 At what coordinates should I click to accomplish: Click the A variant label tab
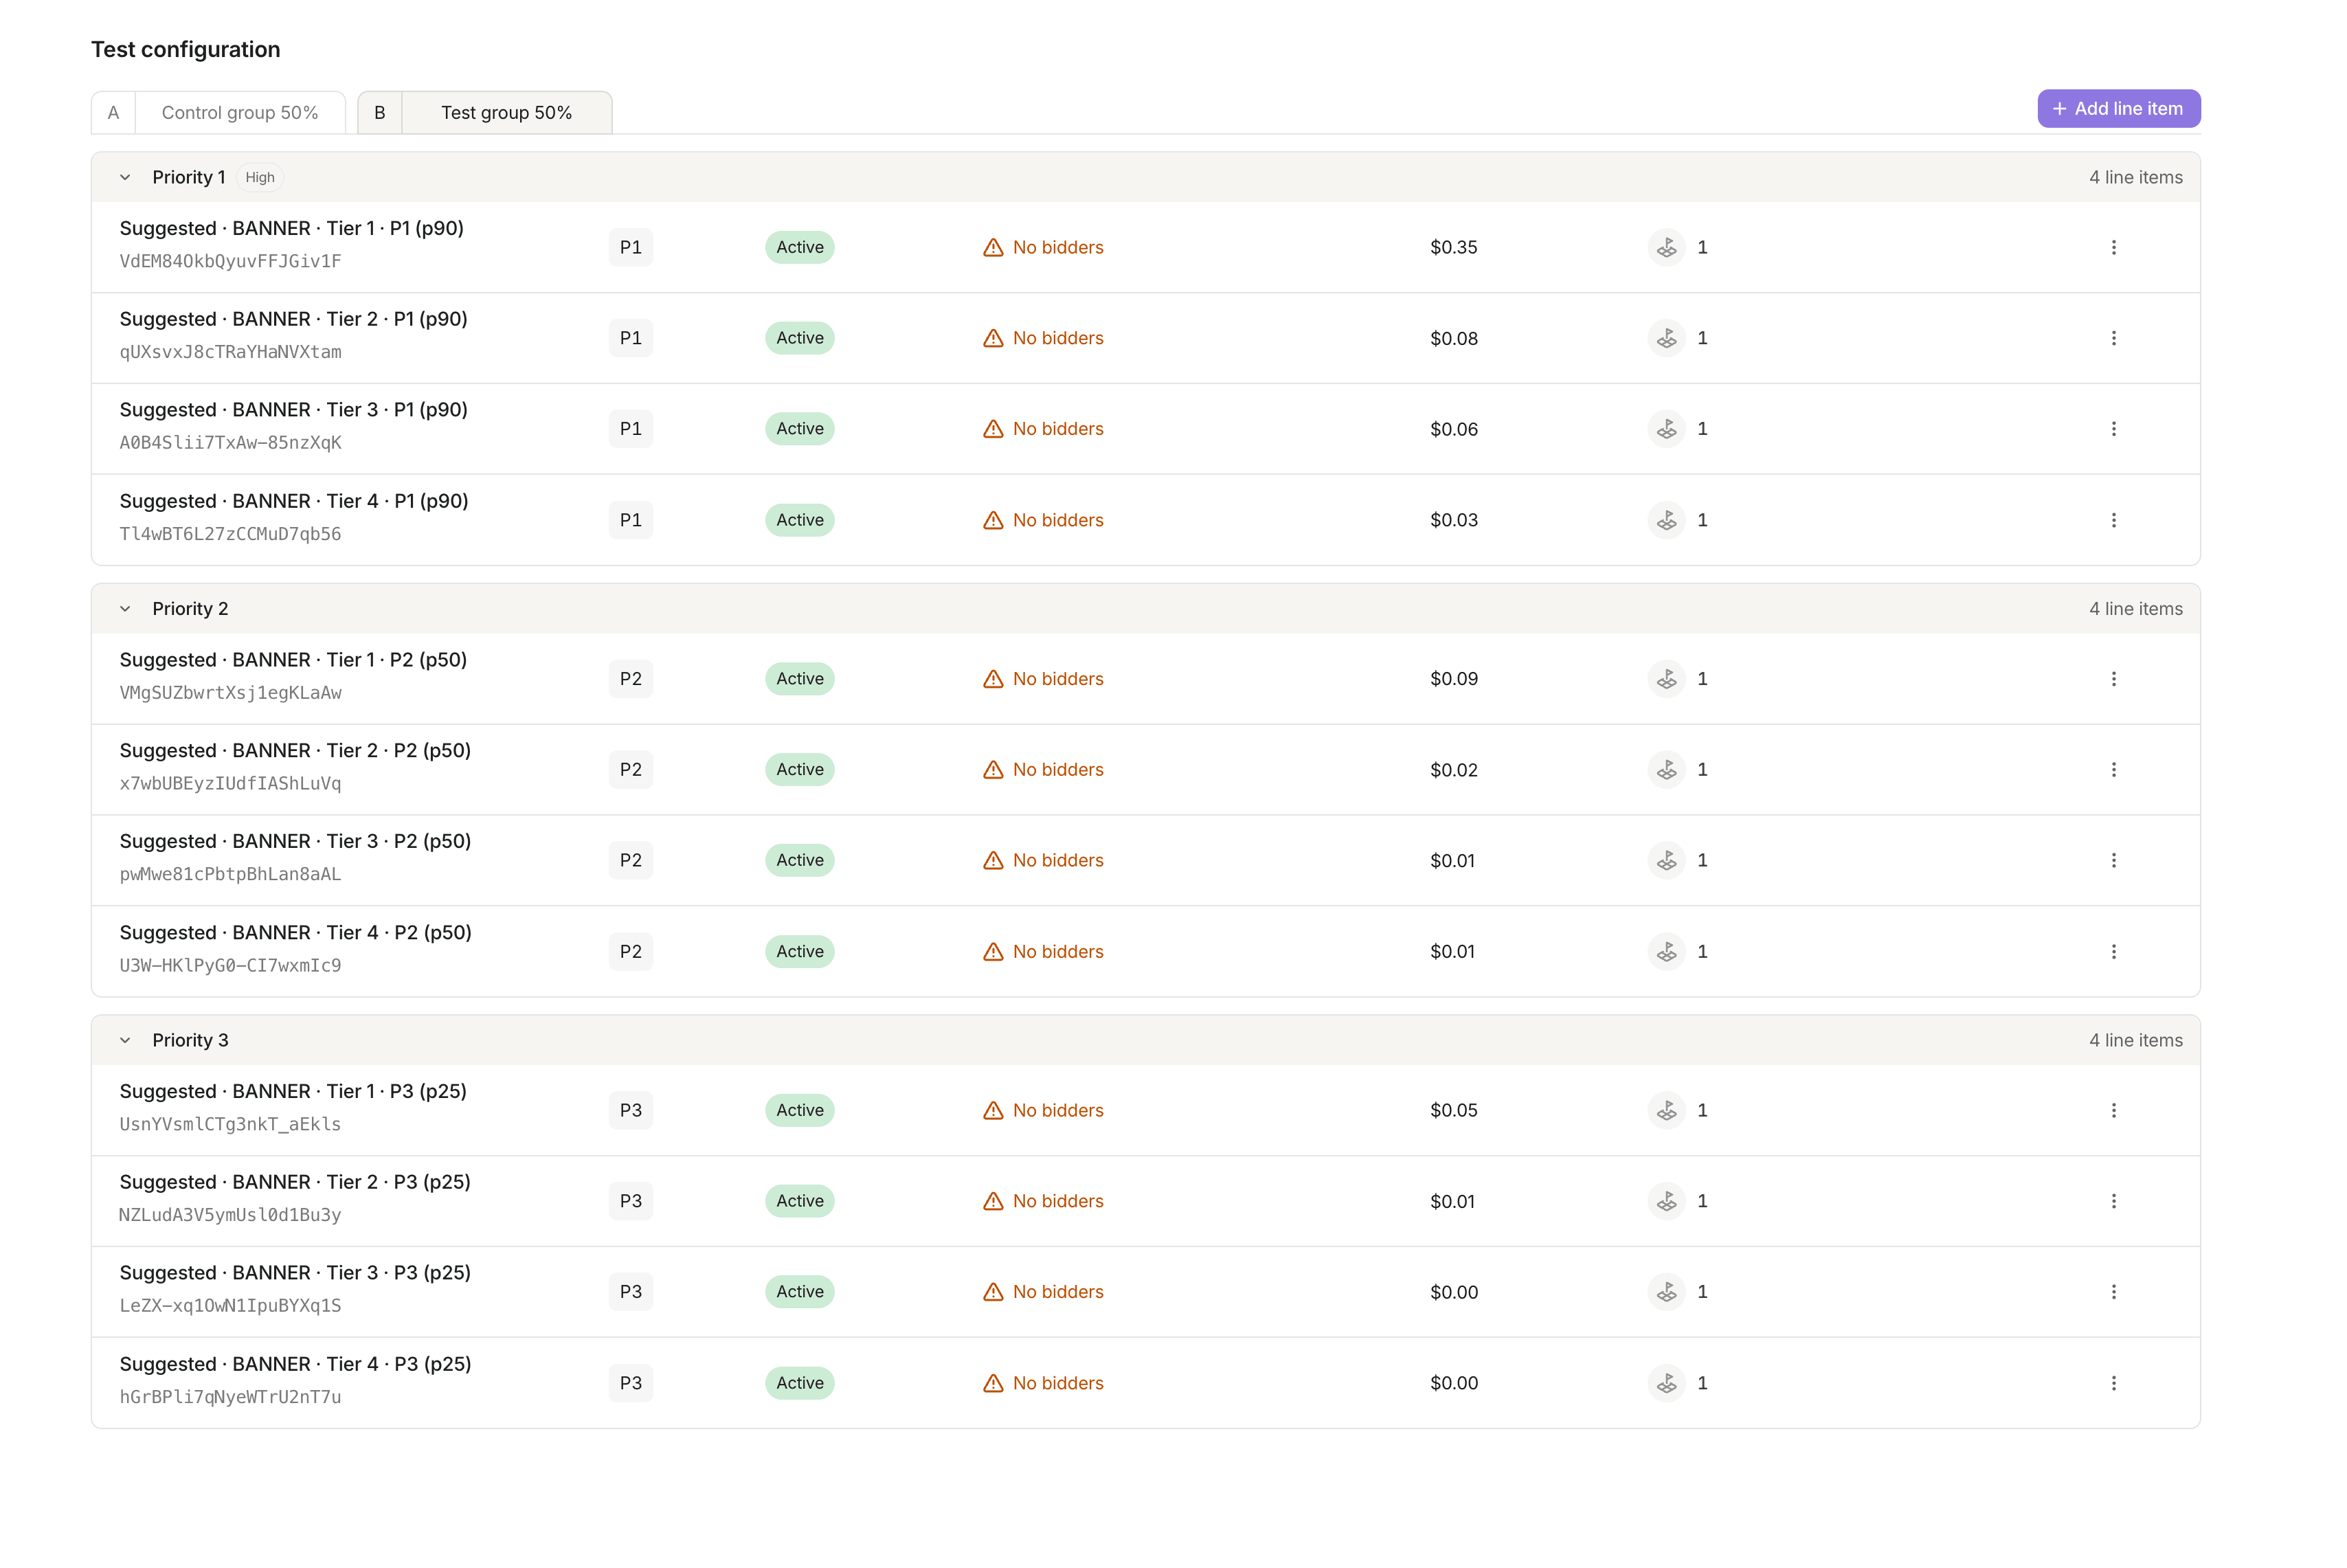113,113
